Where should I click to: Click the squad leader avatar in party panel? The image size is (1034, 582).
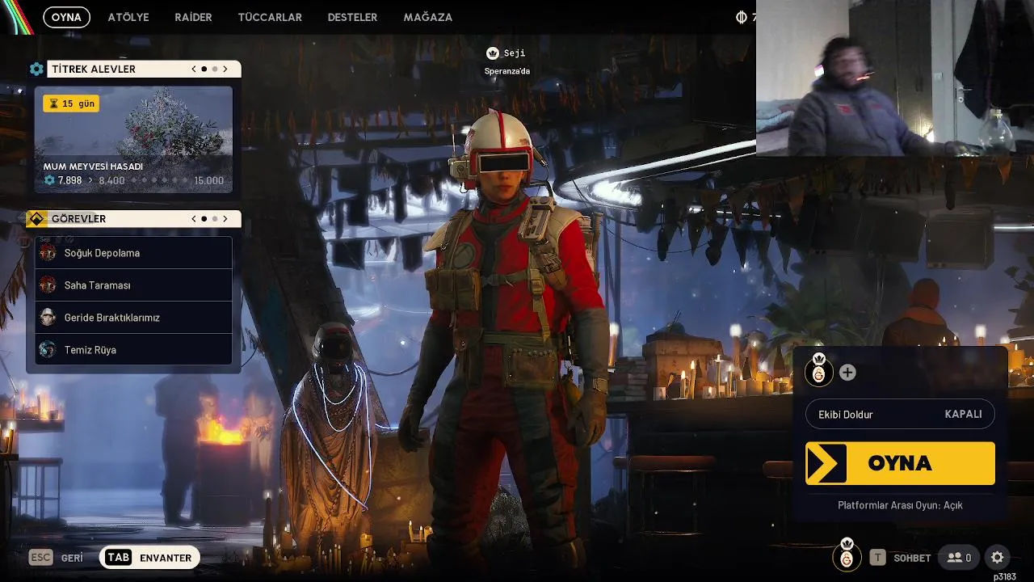coord(818,371)
